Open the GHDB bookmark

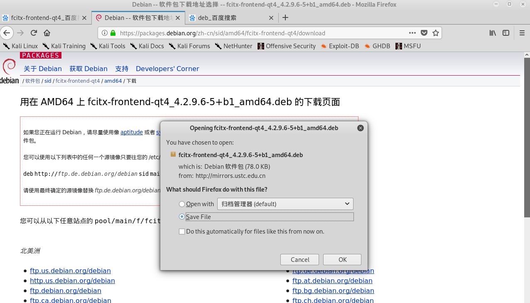pos(377,46)
